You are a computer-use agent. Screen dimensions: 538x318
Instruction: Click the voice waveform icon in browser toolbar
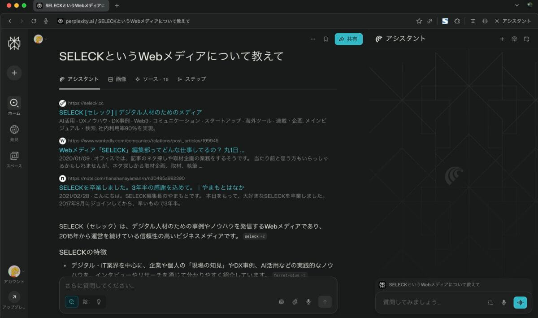point(485,21)
